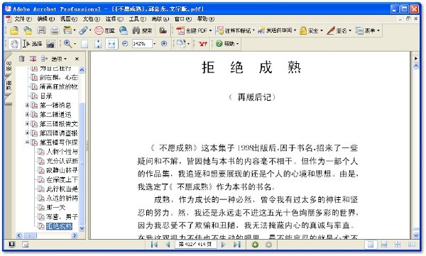Go to previous page arrow
Viewport: 426px width, 256px height.
(x=168, y=245)
